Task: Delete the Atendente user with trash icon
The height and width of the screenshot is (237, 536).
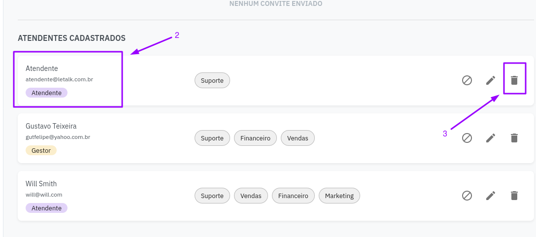Action: (514, 80)
